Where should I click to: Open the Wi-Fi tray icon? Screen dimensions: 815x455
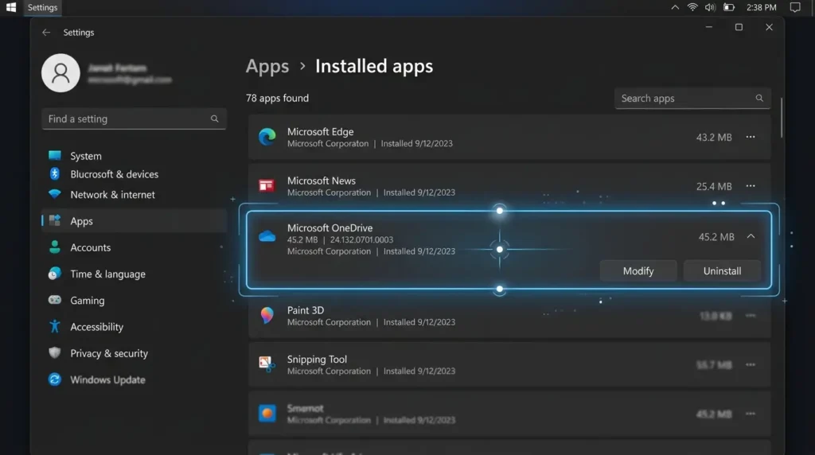pyautogui.click(x=692, y=7)
